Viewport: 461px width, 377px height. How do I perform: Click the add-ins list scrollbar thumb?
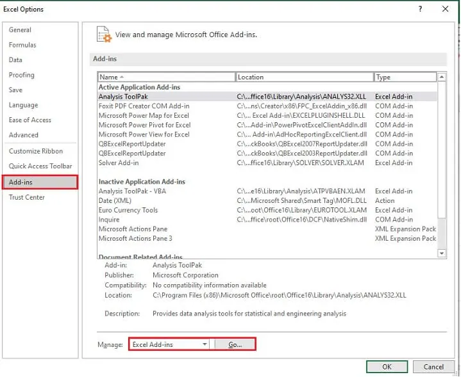[x=442, y=150]
